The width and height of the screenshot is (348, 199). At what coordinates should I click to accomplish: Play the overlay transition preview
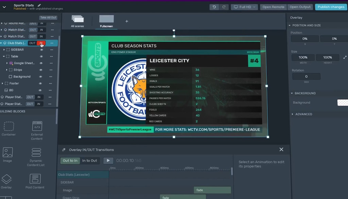(x=108, y=160)
